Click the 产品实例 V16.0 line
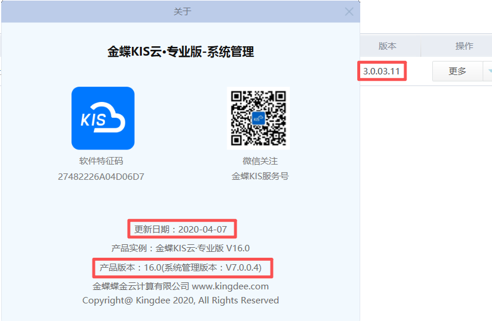Image resolution: width=492 pixels, height=321 pixels. coord(180,248)
